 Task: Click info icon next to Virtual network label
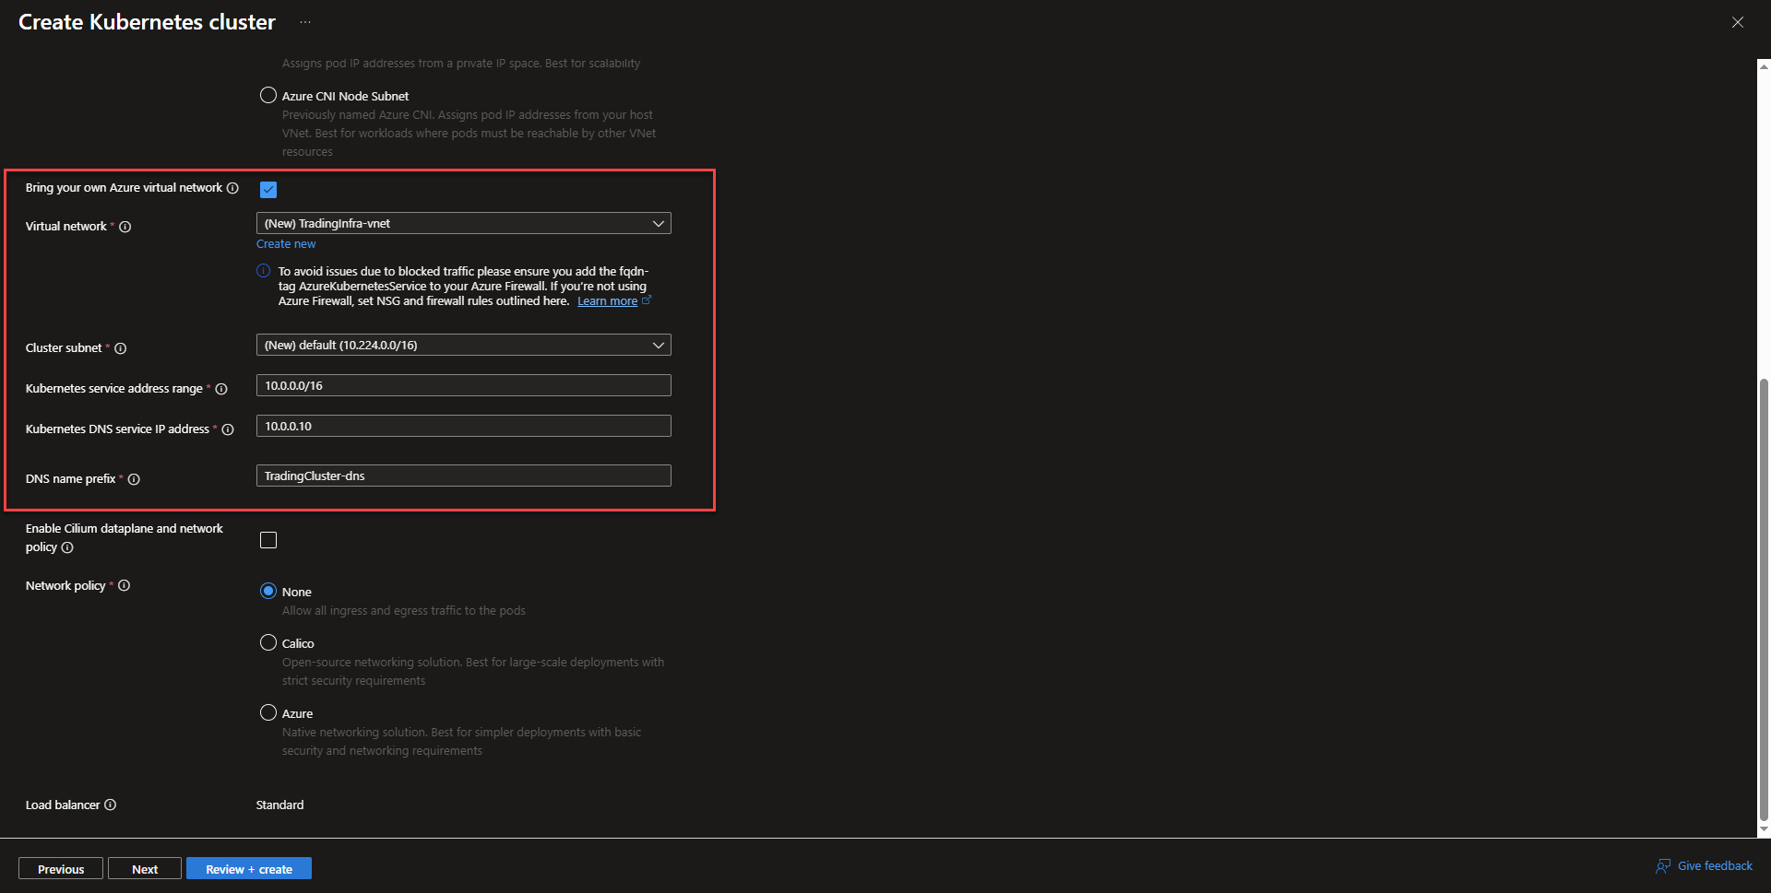[125, 227]
